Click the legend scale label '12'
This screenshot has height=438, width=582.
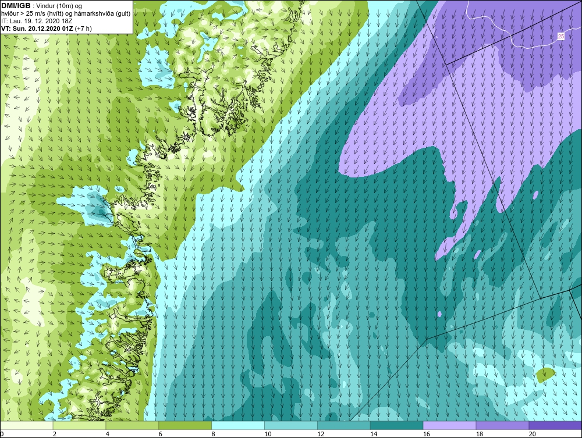[321, 434]
